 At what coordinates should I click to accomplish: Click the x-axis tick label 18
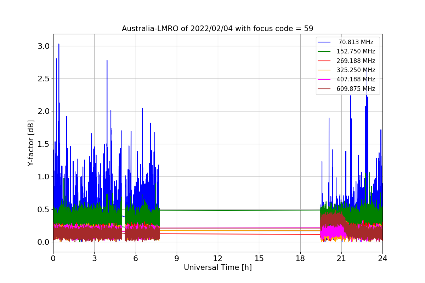point(300,259)
